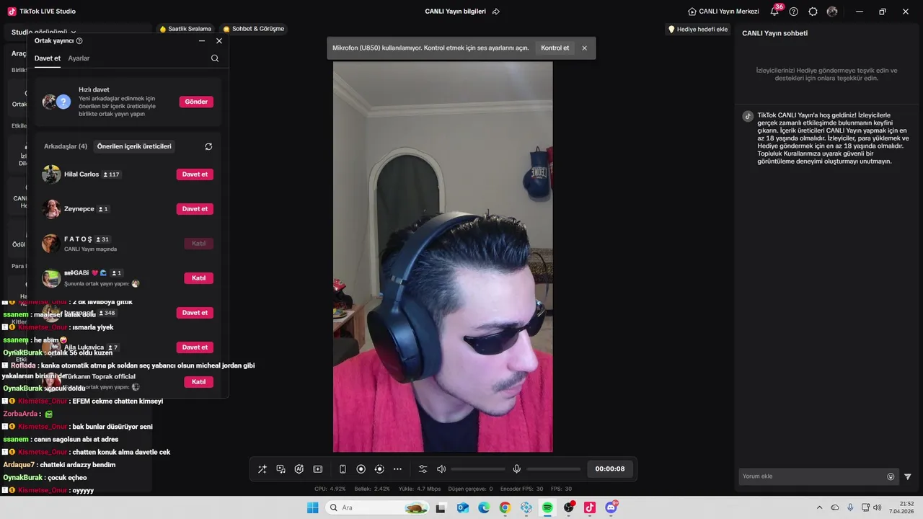Select the Sohbet & Görüşme tab
This screenshot has height=519, width=923.
[254, 29]
